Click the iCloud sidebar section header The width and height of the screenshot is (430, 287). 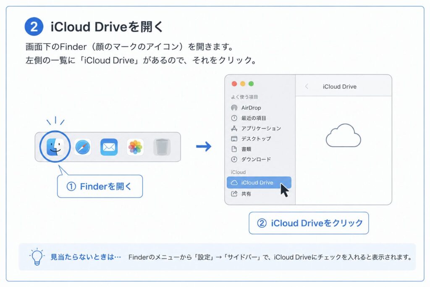point(238,172)
